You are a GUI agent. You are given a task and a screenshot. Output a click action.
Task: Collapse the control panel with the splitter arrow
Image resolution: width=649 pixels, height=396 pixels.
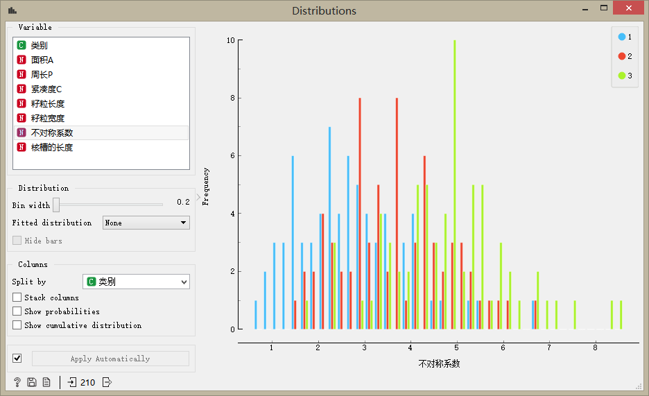[x=198, y=197]
